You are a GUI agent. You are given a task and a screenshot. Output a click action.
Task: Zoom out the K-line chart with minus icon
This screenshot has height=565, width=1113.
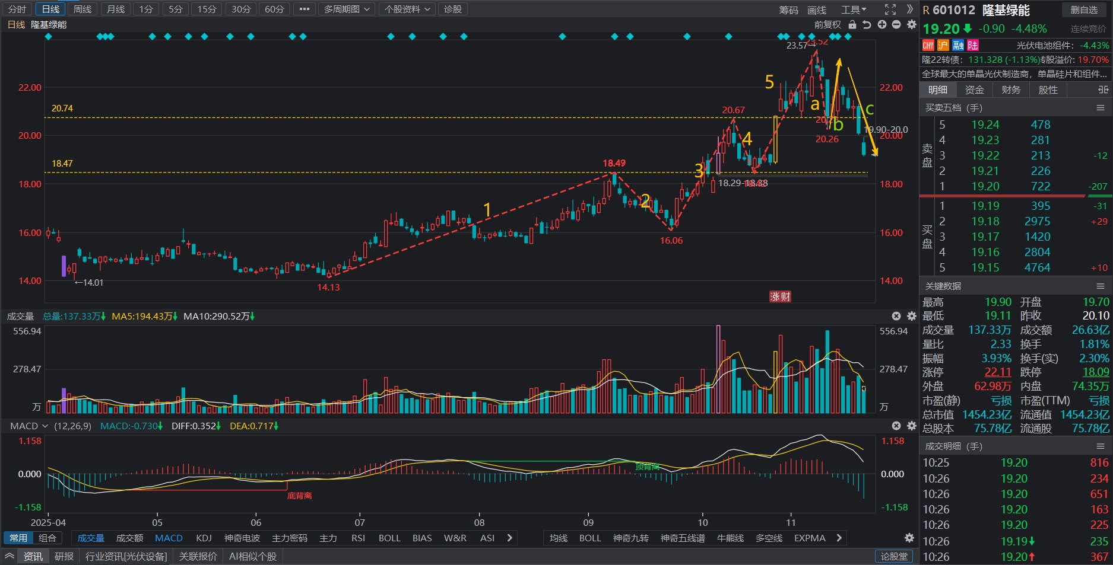click(x=896, y=25)
